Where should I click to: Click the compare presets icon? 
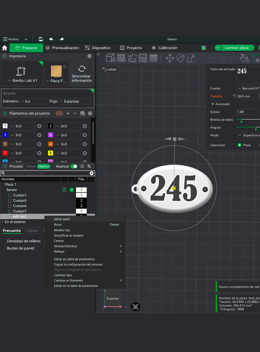click(89, 166)
